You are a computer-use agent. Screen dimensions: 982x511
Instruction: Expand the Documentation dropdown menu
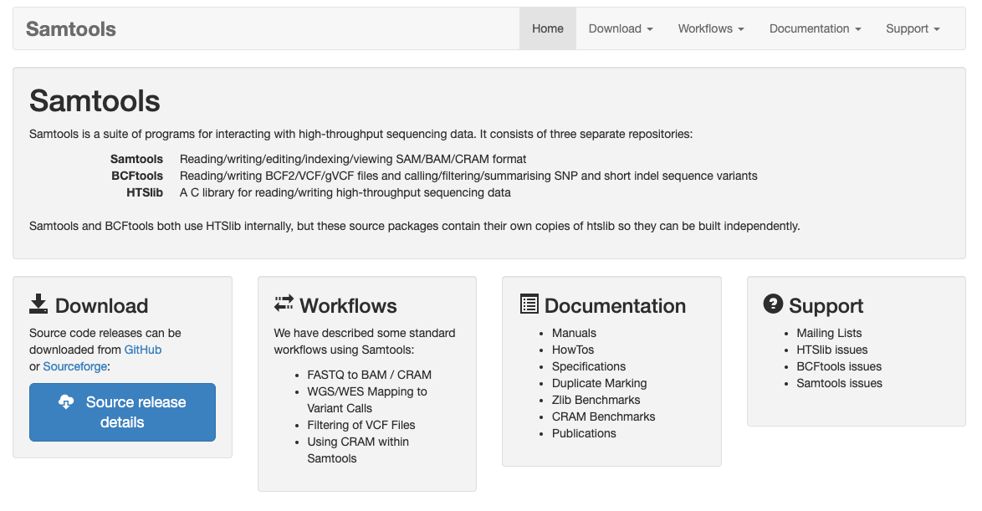tap(815, 28)
